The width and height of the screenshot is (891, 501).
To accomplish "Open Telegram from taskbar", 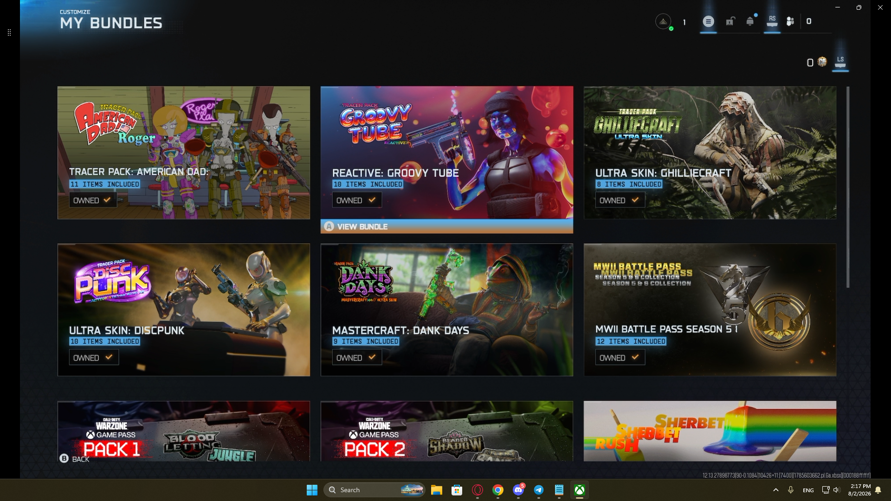I will pyautogui.click(x=539, y=490).
